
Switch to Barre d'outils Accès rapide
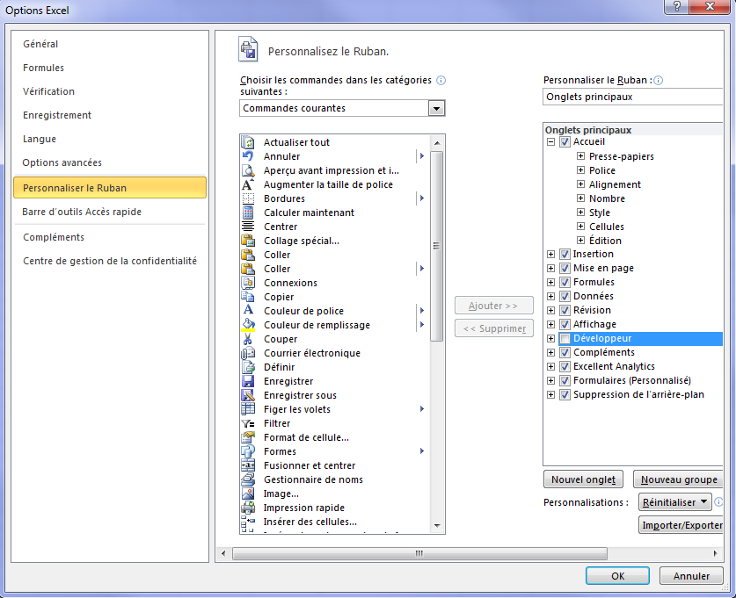[x=82, y=212]
